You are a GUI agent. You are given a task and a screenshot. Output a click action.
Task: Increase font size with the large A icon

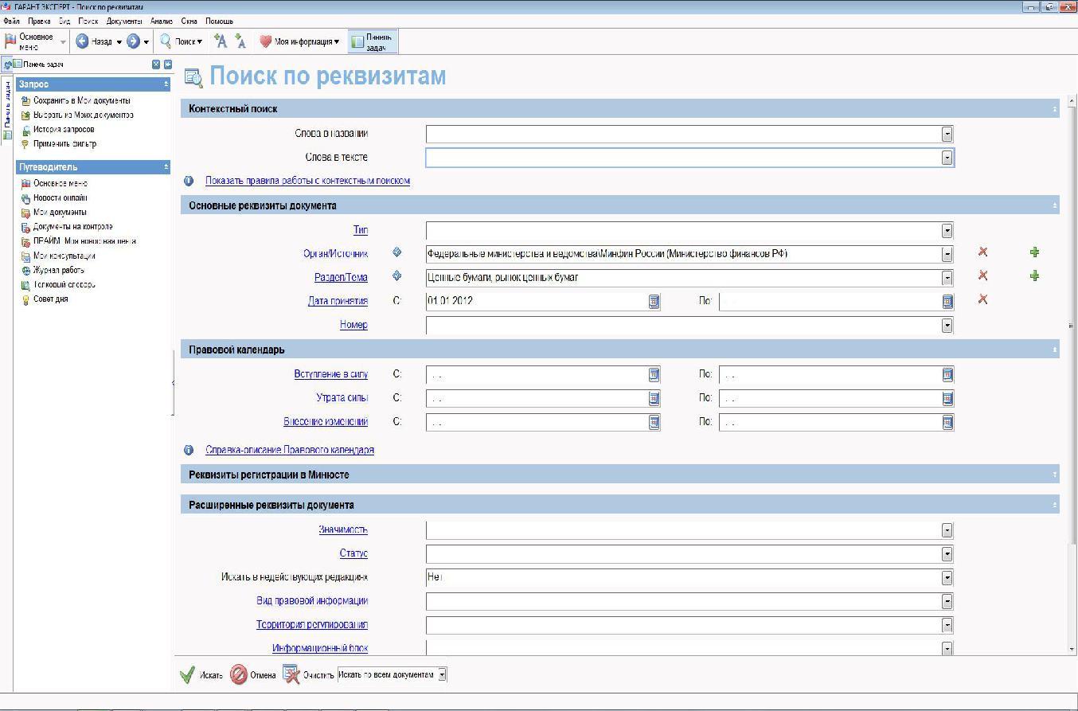click(x=221, y=41)
